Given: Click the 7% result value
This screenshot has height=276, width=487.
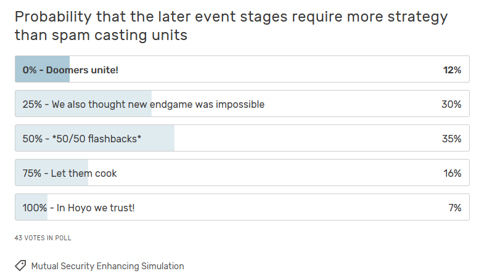Looking at the screenshot, I should tap(455, 208).
